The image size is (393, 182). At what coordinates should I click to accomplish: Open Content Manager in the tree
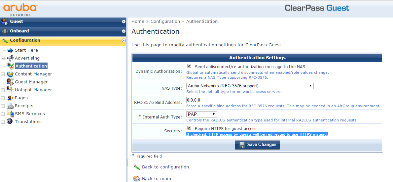tap(33, 74)
